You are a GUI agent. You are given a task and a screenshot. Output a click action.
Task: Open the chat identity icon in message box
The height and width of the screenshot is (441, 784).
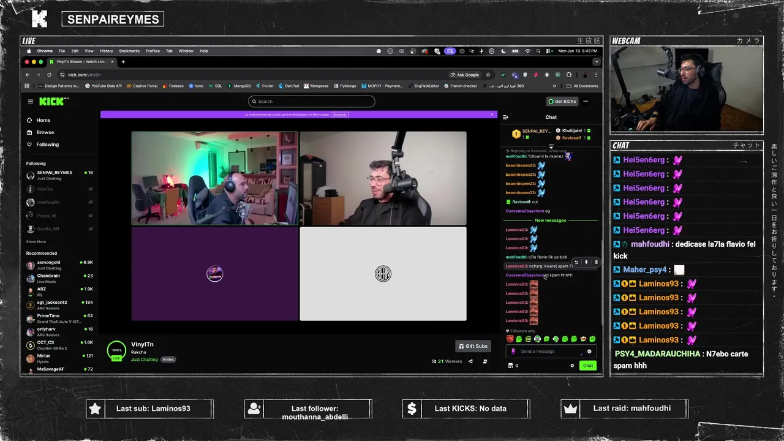click(x=513, y=352)
